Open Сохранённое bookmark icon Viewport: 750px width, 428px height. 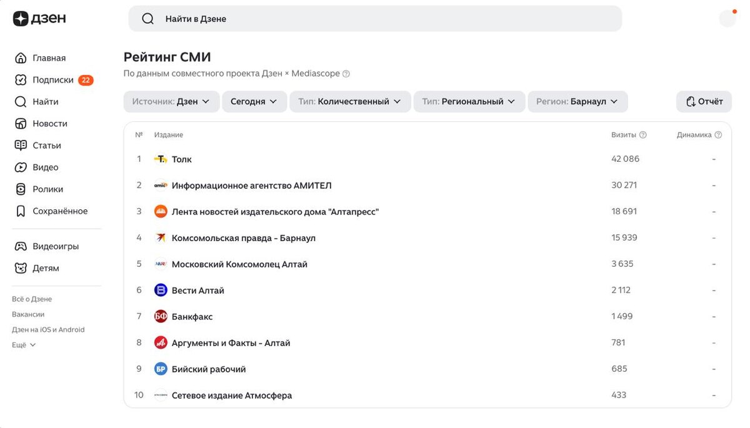tap(21, 211)
